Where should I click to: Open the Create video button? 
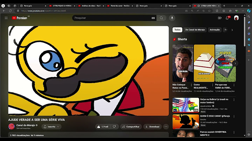pyautogui.click(x=219, y=18)
